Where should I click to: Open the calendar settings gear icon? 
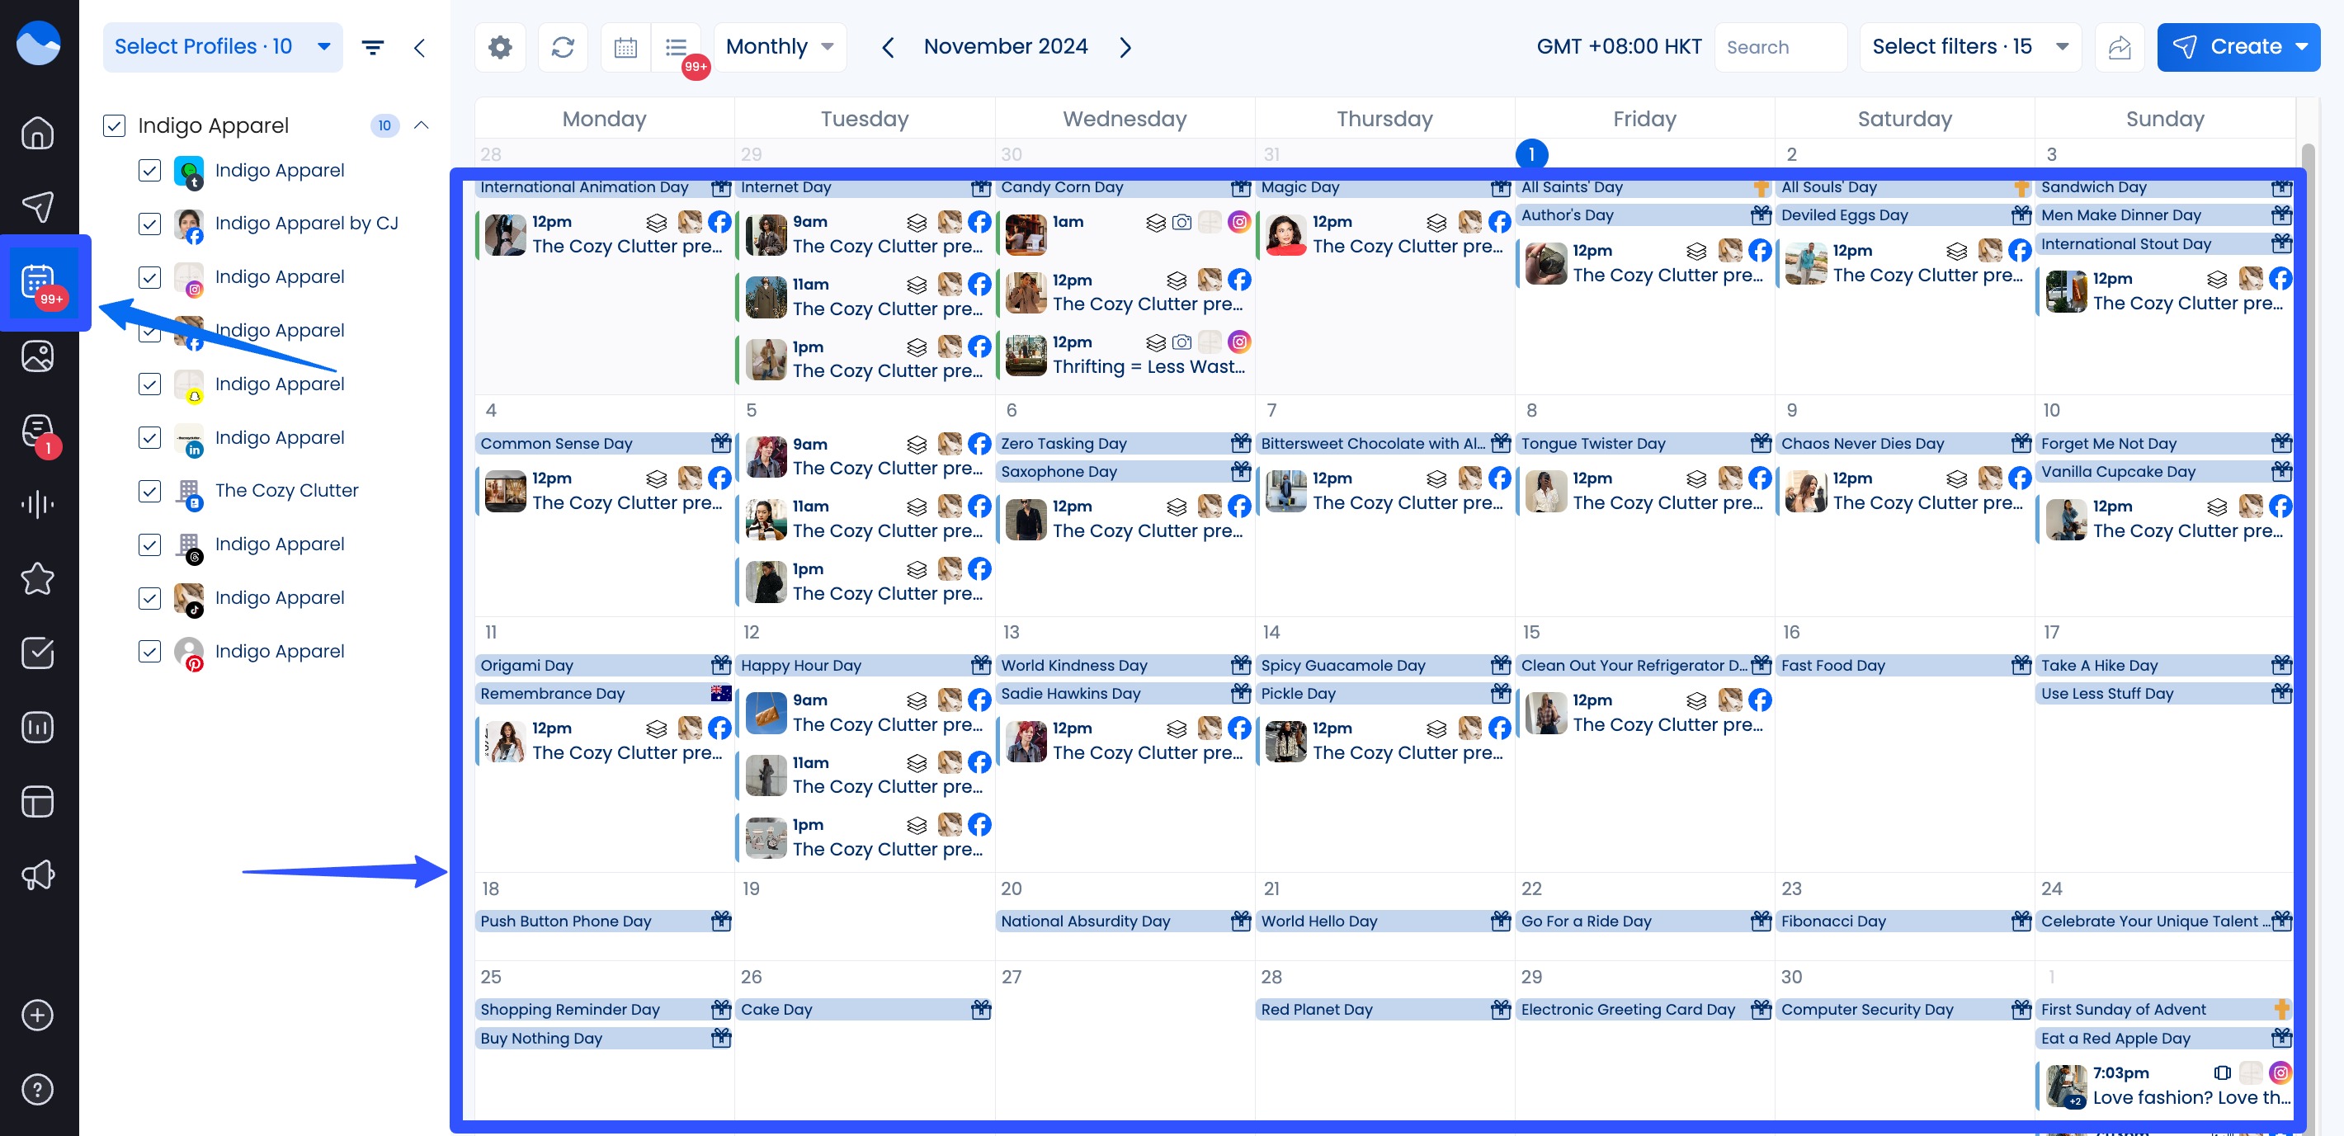(x=498, y=46)
